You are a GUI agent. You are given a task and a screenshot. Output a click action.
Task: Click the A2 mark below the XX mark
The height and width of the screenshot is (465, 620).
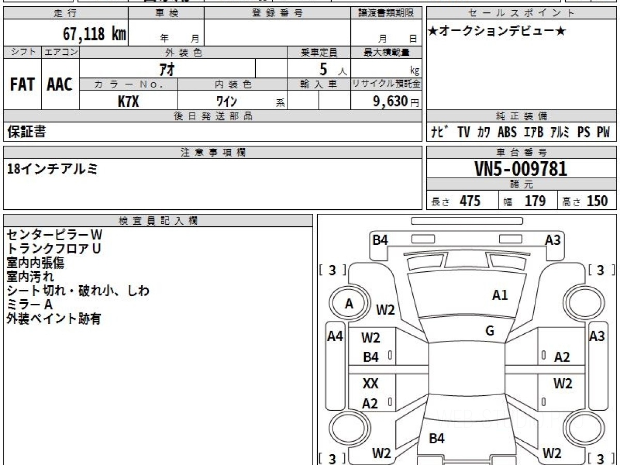(x=370, y=404)
